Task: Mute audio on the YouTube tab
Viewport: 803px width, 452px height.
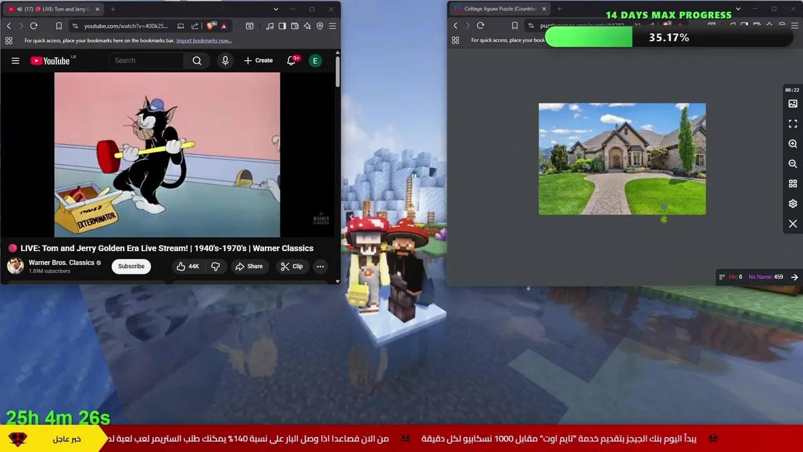Action: click(19, 9)
